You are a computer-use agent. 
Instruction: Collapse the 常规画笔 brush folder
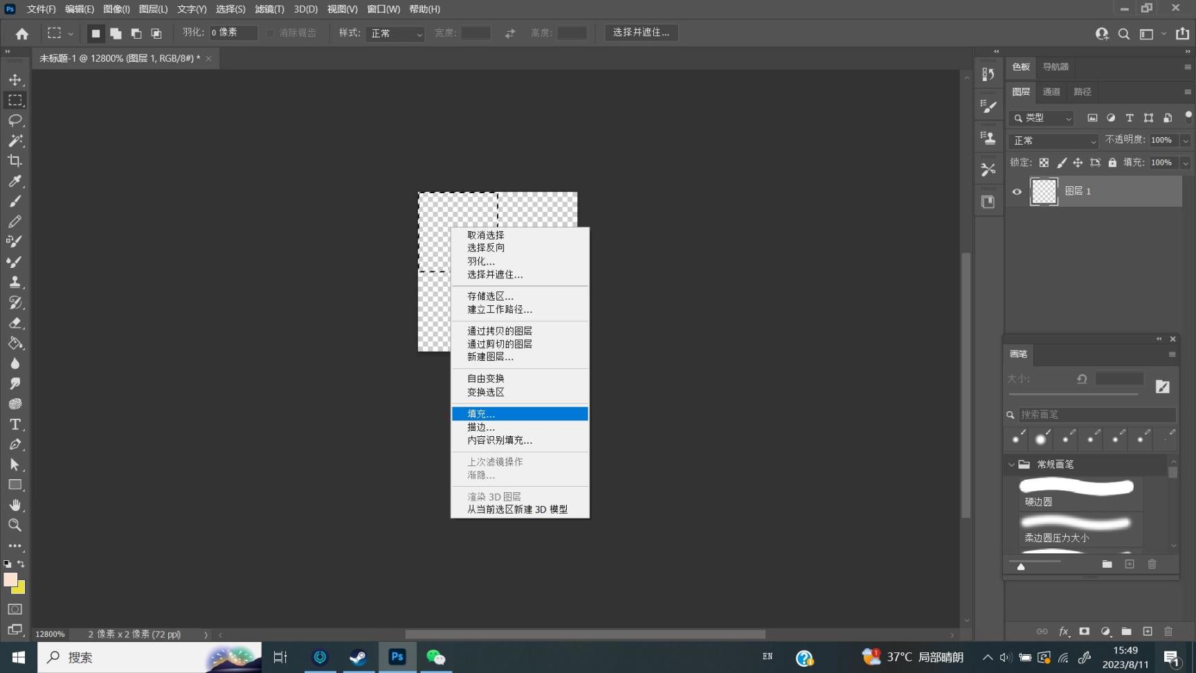1012,465
